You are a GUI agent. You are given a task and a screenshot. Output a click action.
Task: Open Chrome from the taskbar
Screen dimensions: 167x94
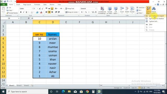(x=87, y=92)
